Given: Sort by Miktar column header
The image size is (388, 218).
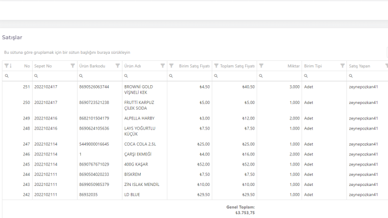Looking at the screenshot, I should [x=293, y=66].
